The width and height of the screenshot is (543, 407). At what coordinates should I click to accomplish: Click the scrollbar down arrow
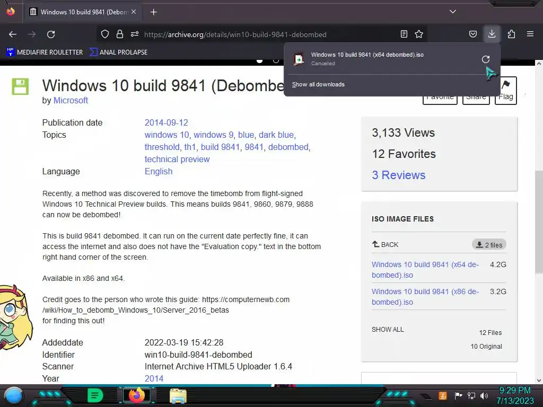(539, 380)
